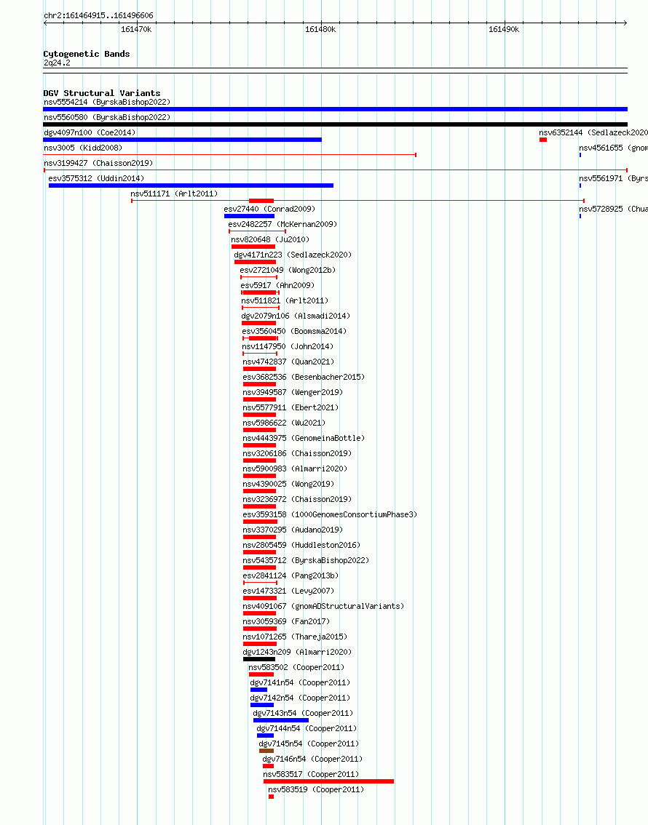This screenshot has width=648, height=825.
Task: Open esv27440 (Conrad2009) variant
Action: coord(269,209)
